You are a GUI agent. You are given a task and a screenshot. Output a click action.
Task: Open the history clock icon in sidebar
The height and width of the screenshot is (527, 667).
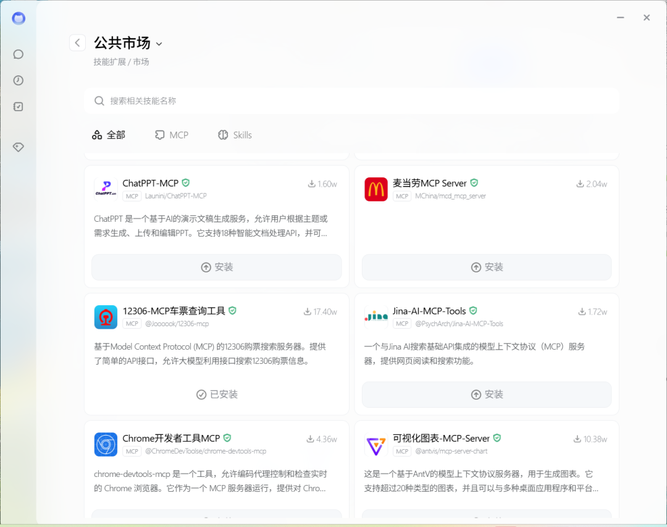pyautogui.click(x=19, y=80)
